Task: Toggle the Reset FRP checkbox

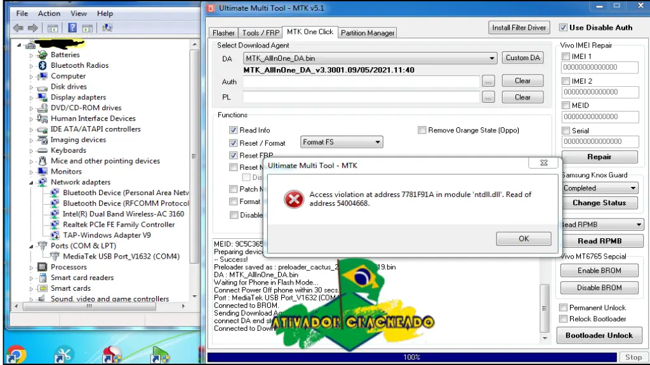Action: 233,156
